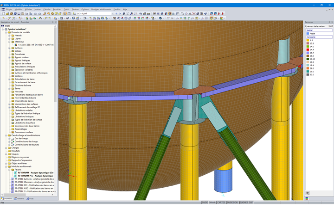Click the Redo arrow icon

tap(39, 13)
